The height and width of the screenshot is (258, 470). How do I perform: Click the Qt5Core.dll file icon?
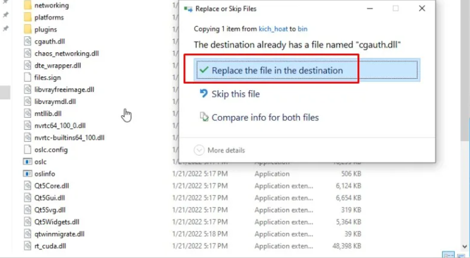(x=28, y=186)
